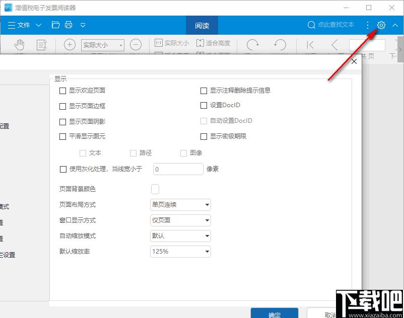Viewport: 404px width, 318px height.
Task: Click the 适合高度 fit height icon
Action: (200, 43)
